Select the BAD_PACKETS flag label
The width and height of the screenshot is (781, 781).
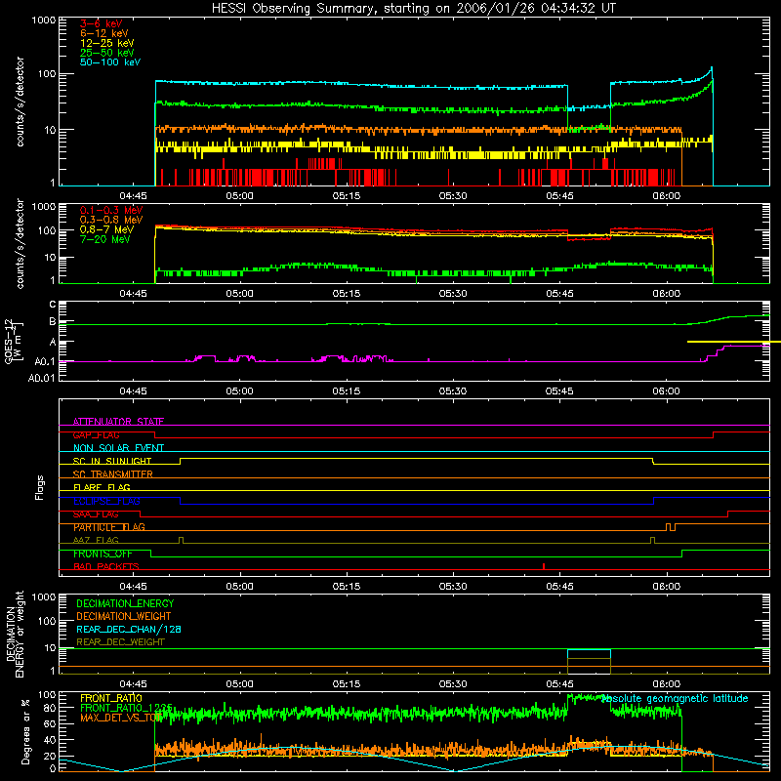point(106,566)
